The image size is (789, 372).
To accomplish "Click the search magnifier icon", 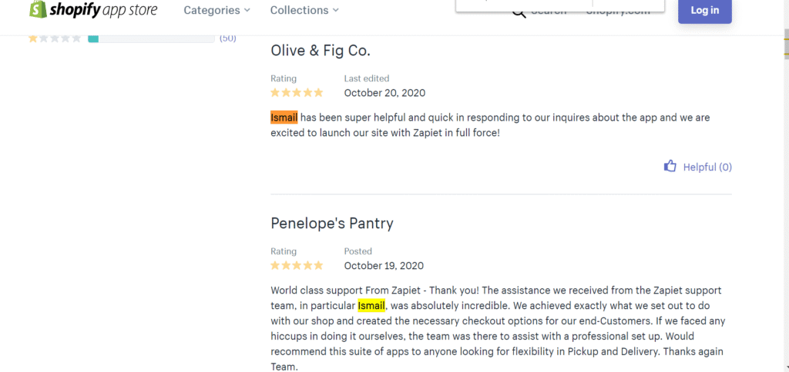I will [519, 12].
